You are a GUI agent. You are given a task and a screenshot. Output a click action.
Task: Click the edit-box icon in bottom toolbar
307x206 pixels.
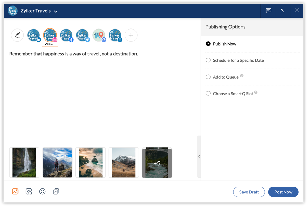(x=56, y=192)
